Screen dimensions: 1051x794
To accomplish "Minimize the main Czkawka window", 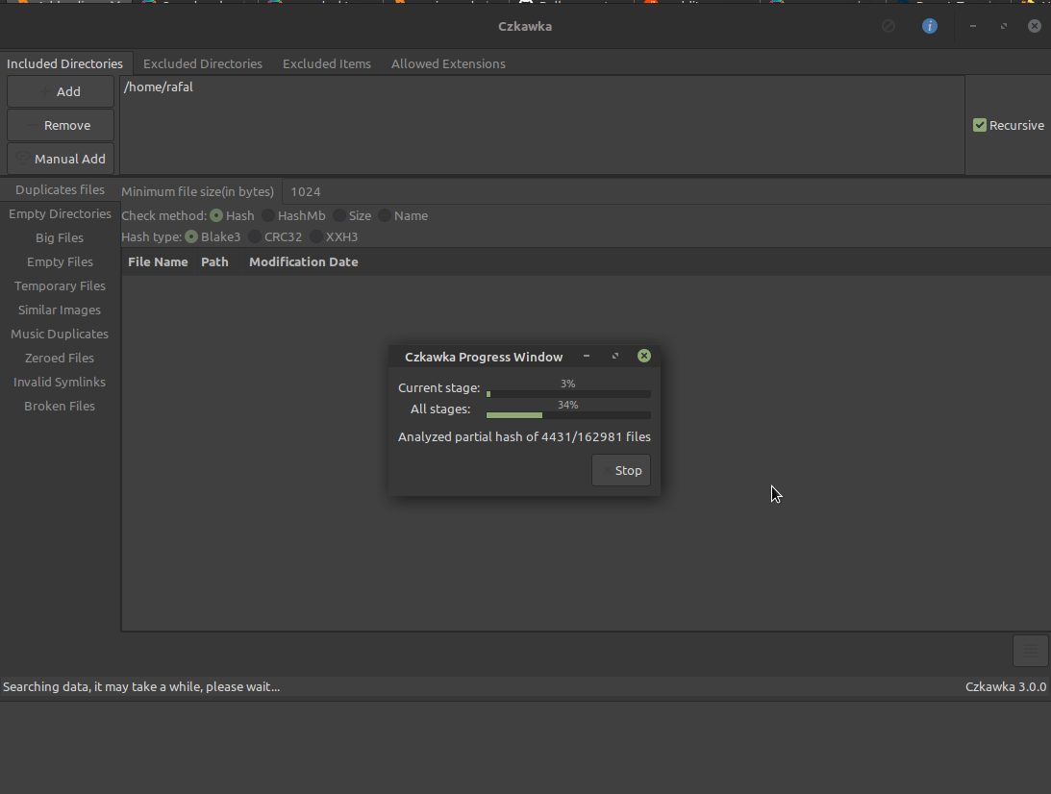I will point(972,26).
